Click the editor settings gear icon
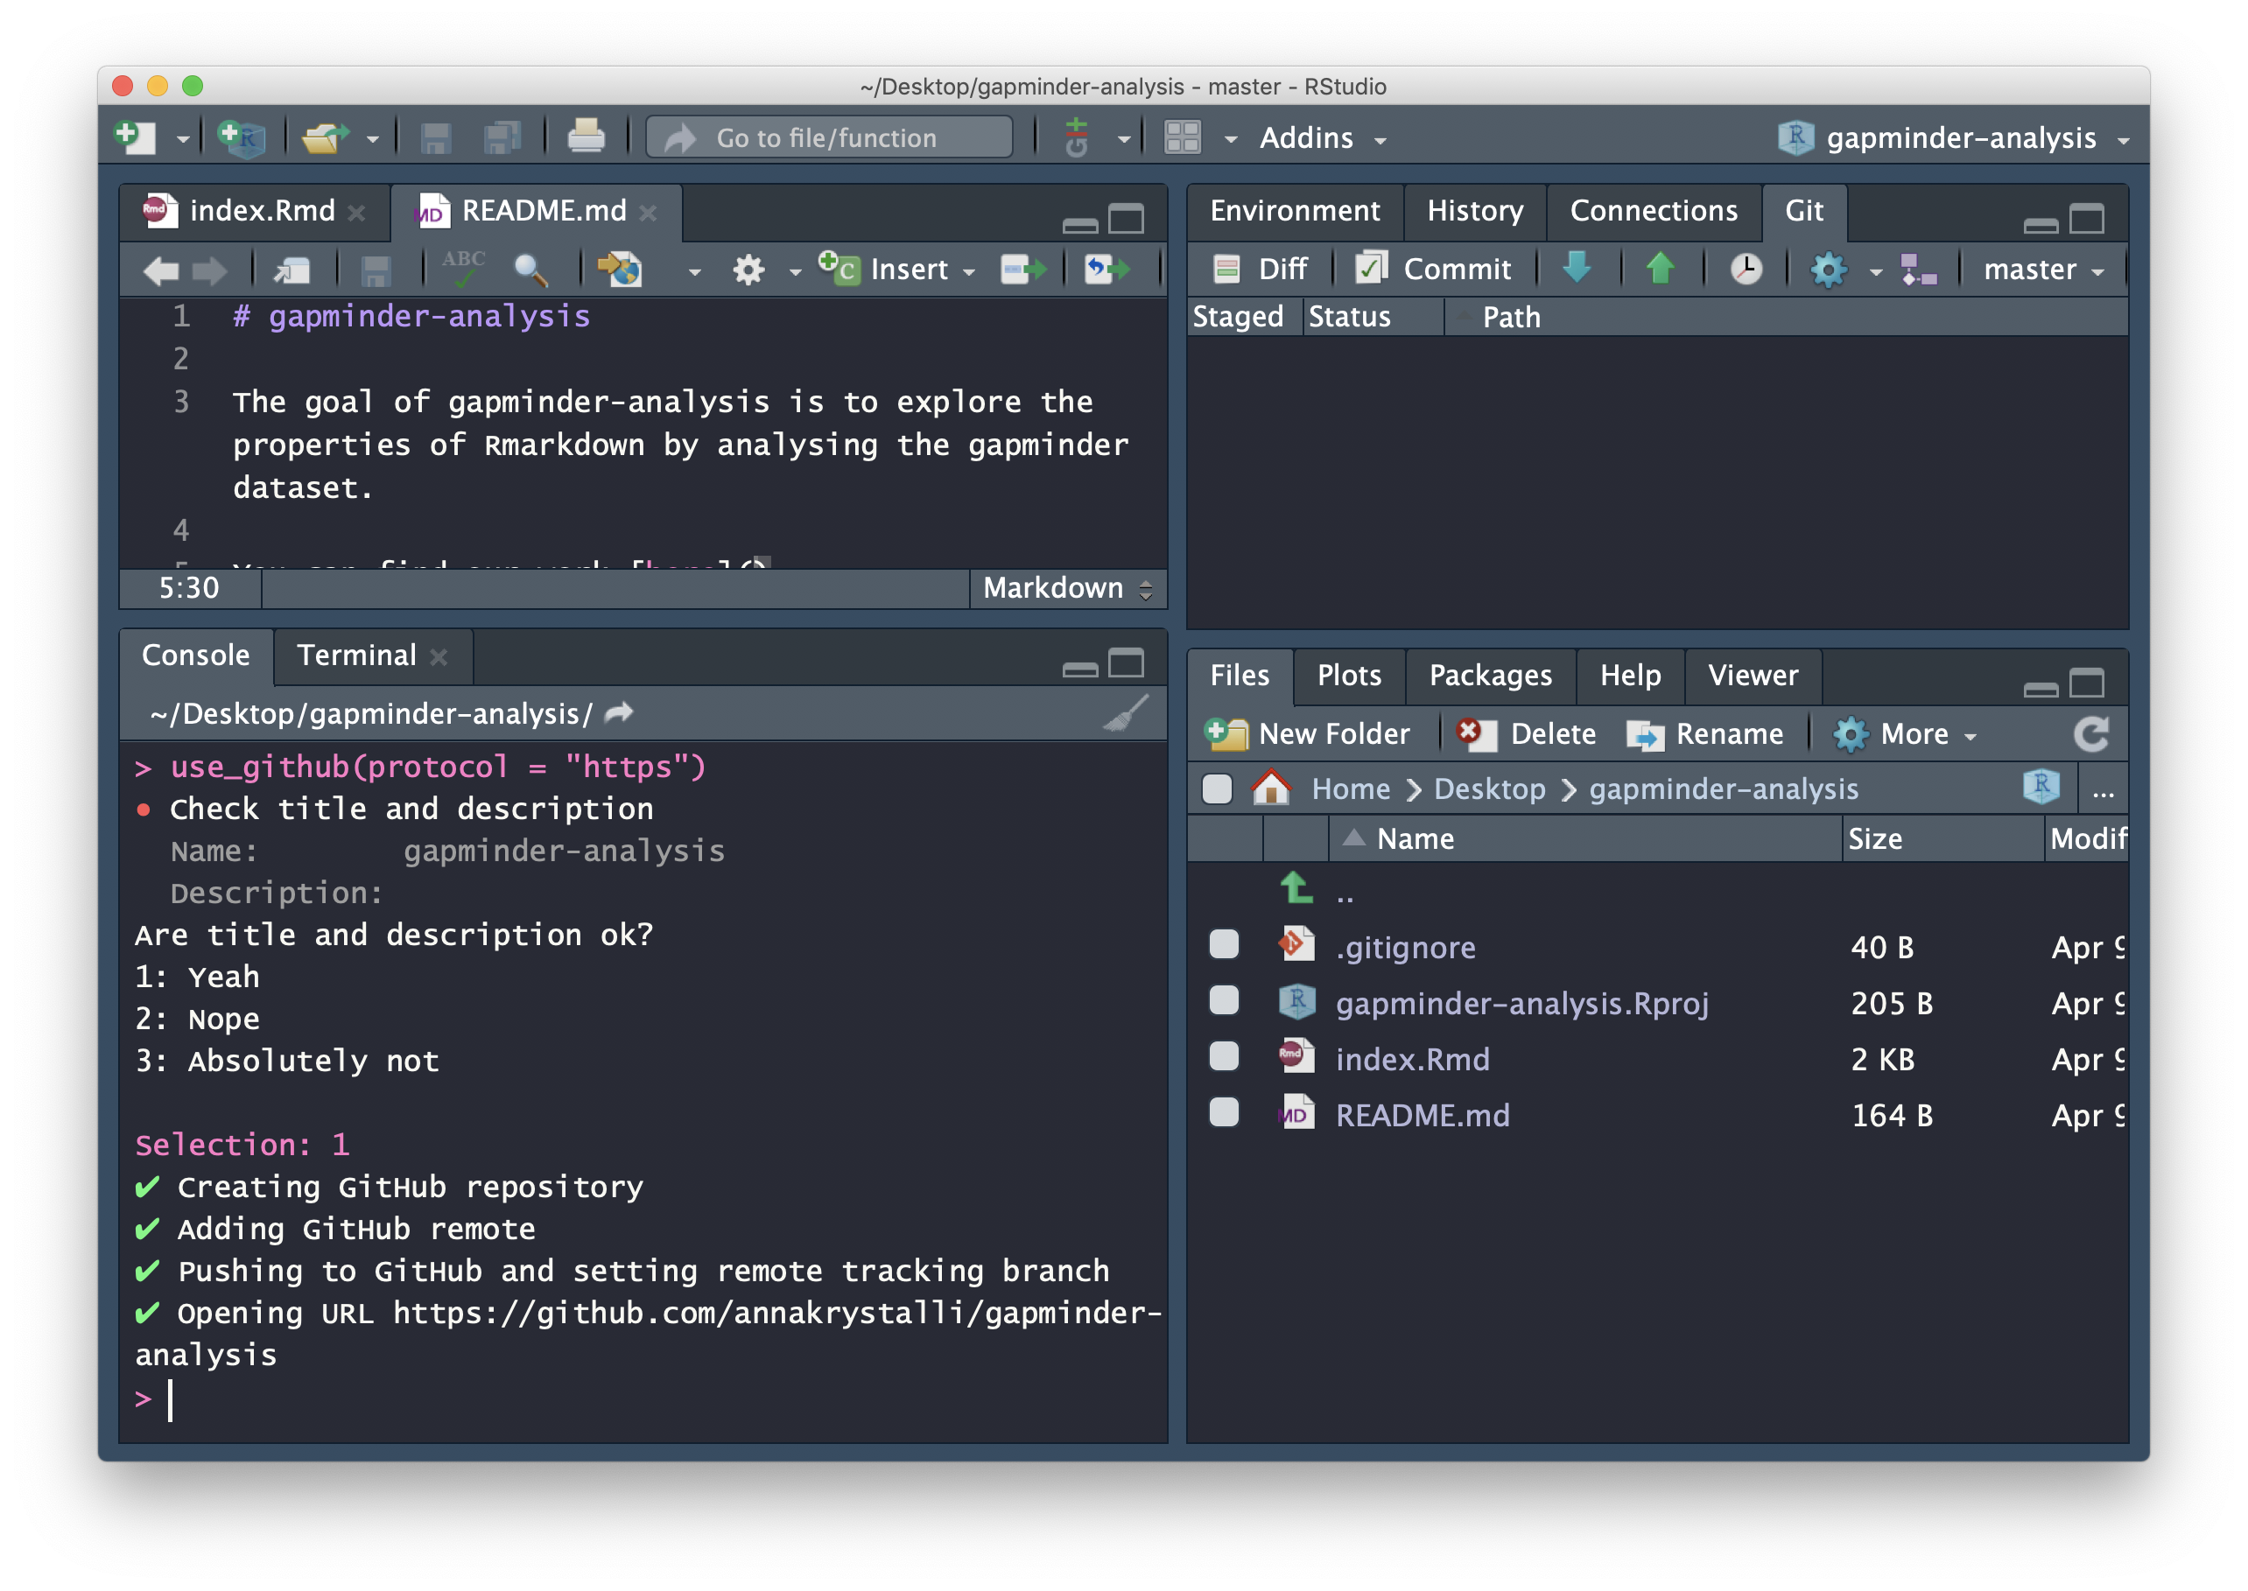 tap(748, 270)
